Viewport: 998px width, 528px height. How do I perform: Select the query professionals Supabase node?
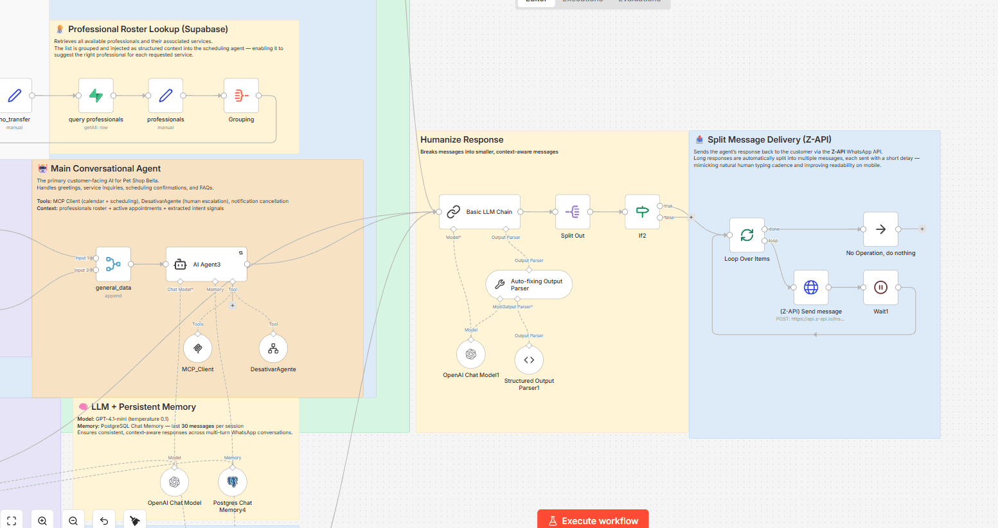96,96
